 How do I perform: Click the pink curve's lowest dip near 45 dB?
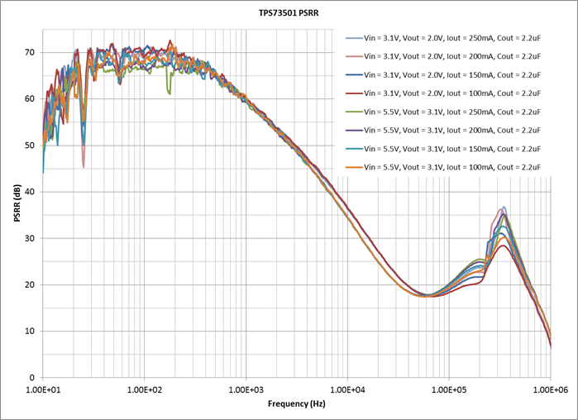point(84,166)
